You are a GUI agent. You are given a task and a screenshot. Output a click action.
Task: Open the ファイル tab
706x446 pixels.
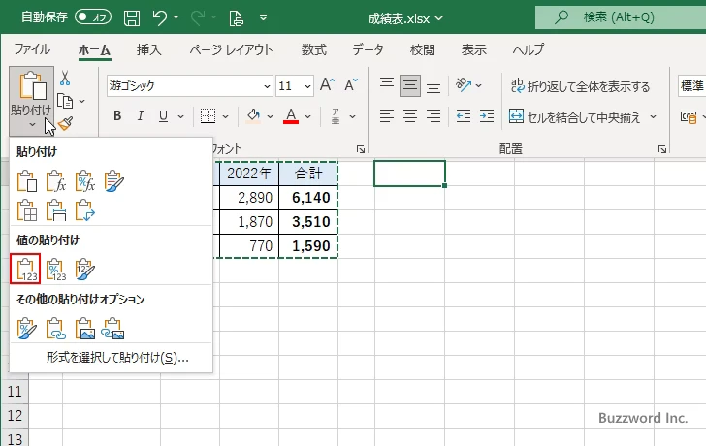(32, 49)
